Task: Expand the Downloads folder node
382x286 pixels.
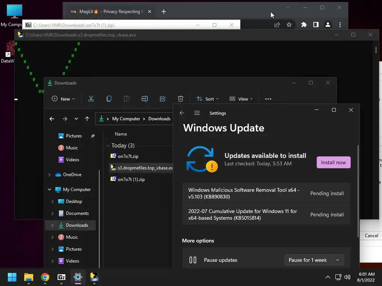Action: coord(52,225)
